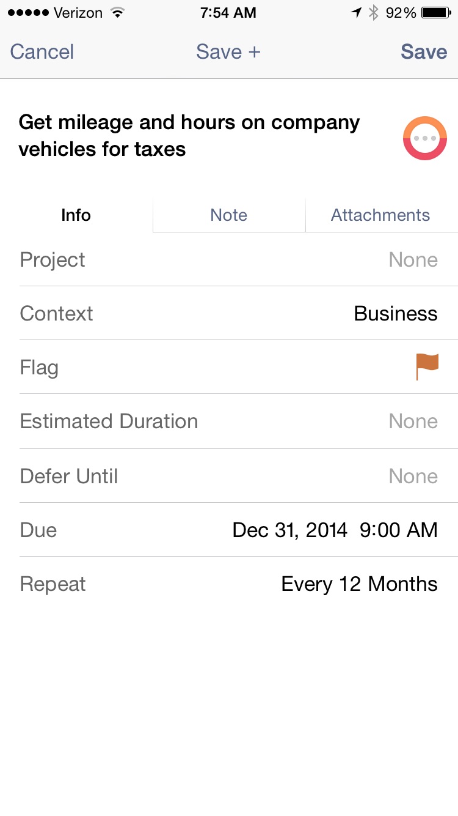Cancel editing this task
Image resolution: width=458 pixels, height=816 pixels.
(x=42, y=52)
